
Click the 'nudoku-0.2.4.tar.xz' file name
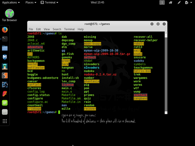point(100,74)
